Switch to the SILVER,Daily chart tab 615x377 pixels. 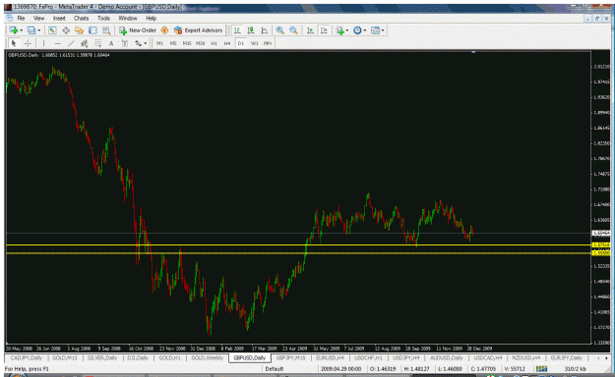102,358
